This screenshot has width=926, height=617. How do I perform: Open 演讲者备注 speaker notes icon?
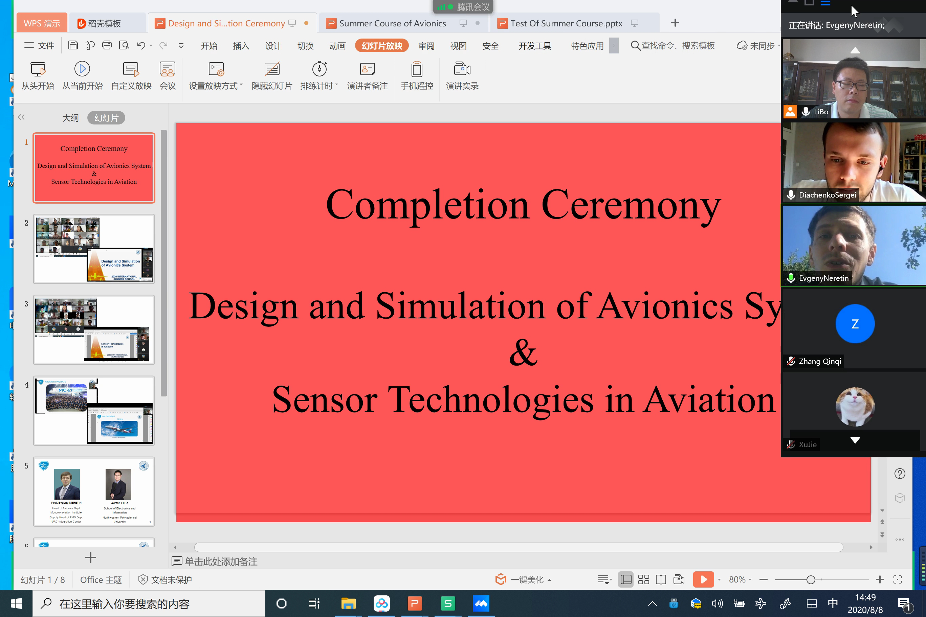(x=367, y=70)
